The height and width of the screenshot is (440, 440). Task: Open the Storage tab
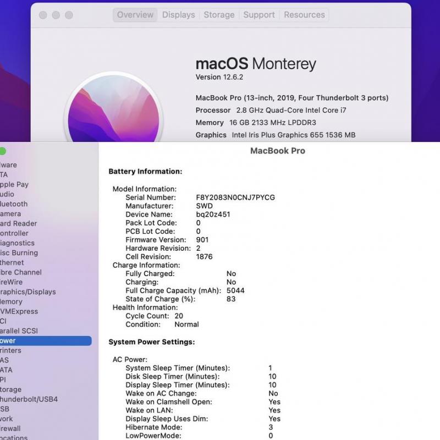[219, 15]
